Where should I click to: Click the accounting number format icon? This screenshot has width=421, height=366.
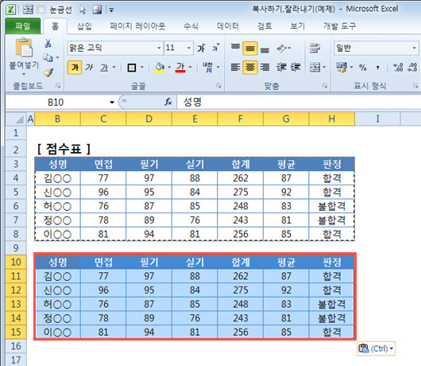point(342,67)
